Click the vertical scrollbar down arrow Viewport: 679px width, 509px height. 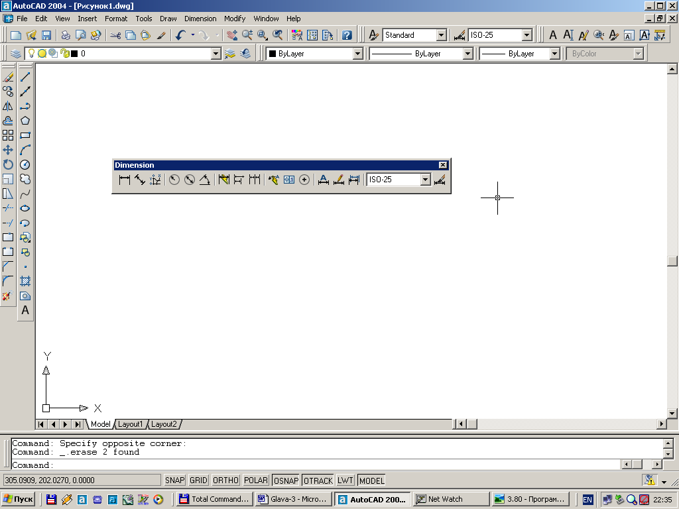[x=672, y=414]
